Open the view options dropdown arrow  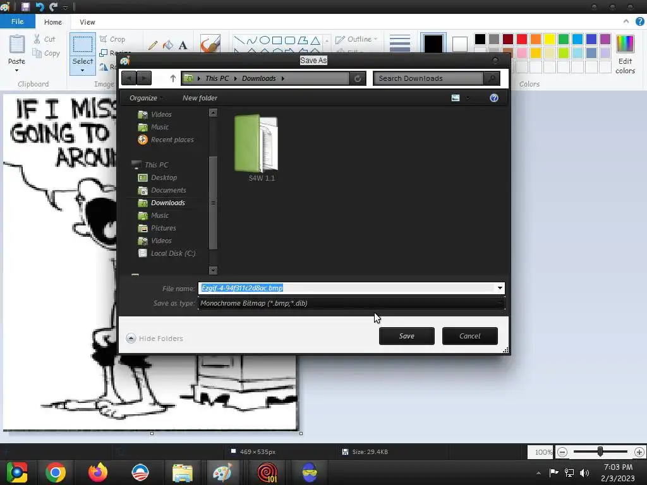pos(468,98)
